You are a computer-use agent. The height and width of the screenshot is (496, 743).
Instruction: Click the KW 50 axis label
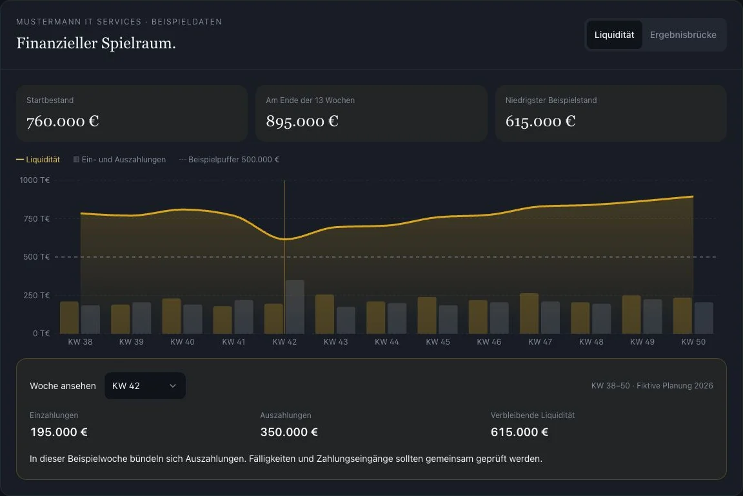(x=693, y=341)
